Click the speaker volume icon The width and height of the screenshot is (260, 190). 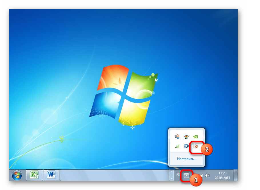(207, 175)
